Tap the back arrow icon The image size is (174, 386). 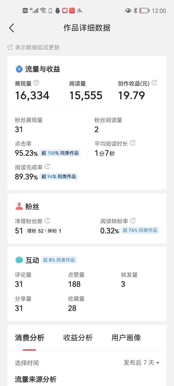point(11,28)
